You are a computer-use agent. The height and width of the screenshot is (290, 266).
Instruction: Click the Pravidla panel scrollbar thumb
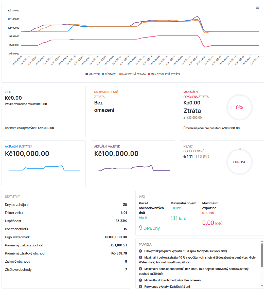click(262, 255)
